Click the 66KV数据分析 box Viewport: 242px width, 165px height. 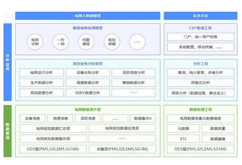tap(88, 93)
